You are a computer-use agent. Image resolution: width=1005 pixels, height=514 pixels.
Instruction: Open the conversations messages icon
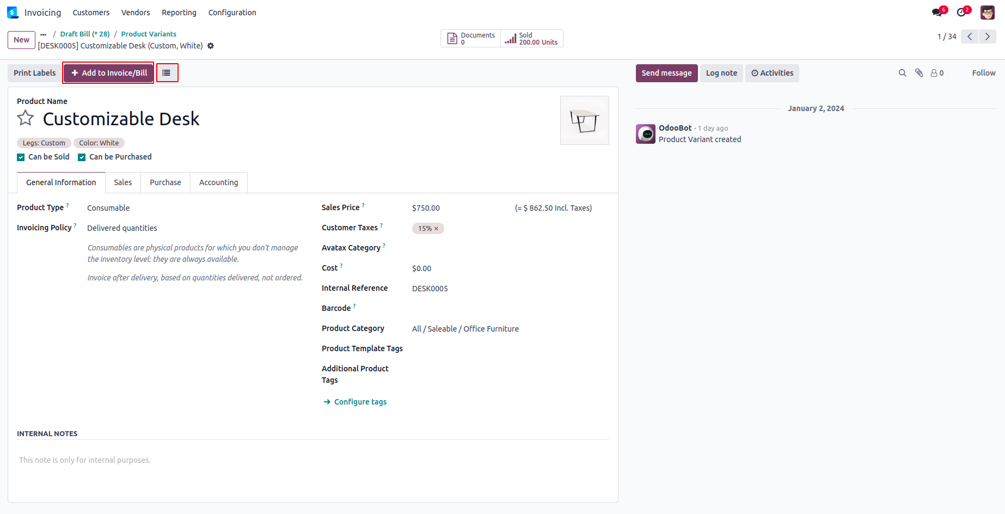pos(936,12)
